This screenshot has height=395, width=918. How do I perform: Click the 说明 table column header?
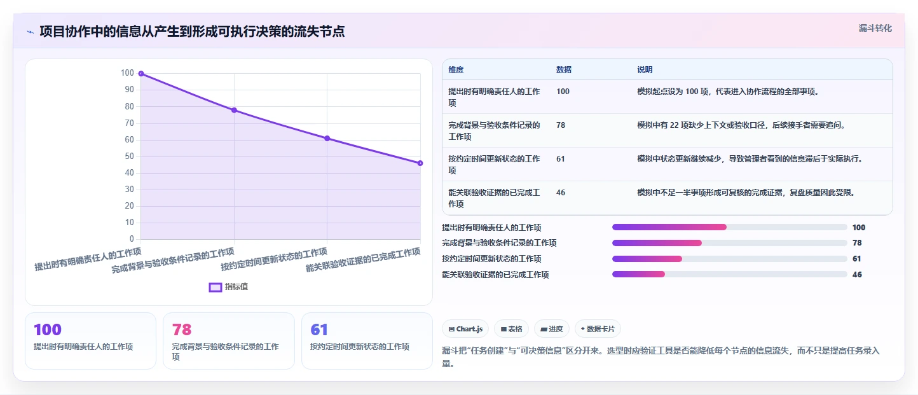click(645, 70)
